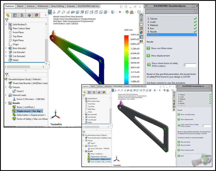Open Custom Properties list icon in the upper task pane
216x171 pixels.
(x=141, y=37)
